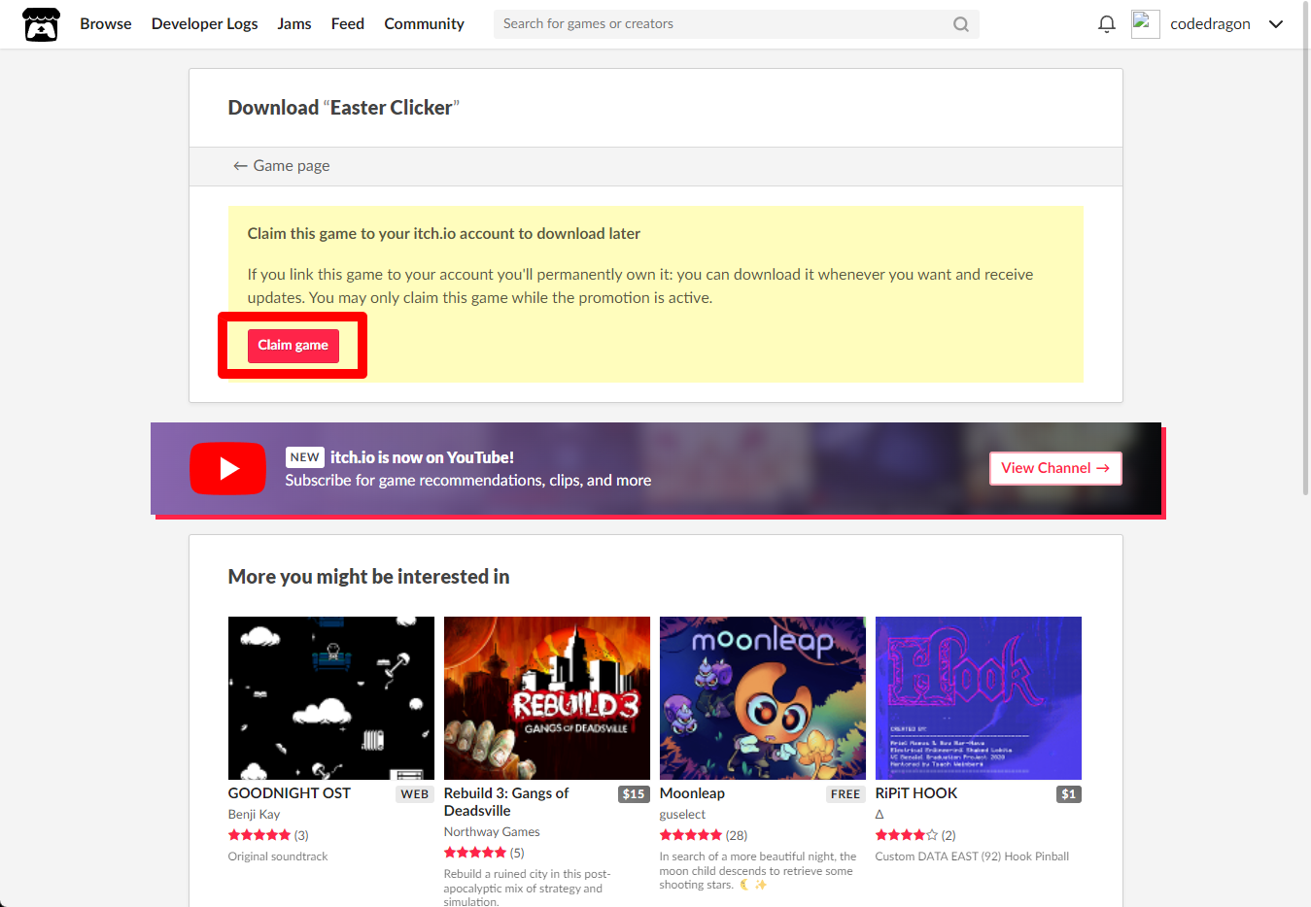Click the WEB tag on GOODNIGHT OST
Screen dimensions: 1311x907
pyautogui.click(x=415, y=794)
